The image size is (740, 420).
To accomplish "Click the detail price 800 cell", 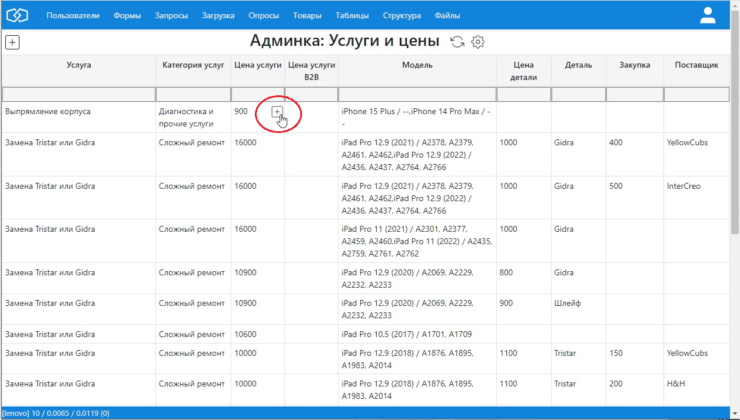I will [x=524, y=278].
